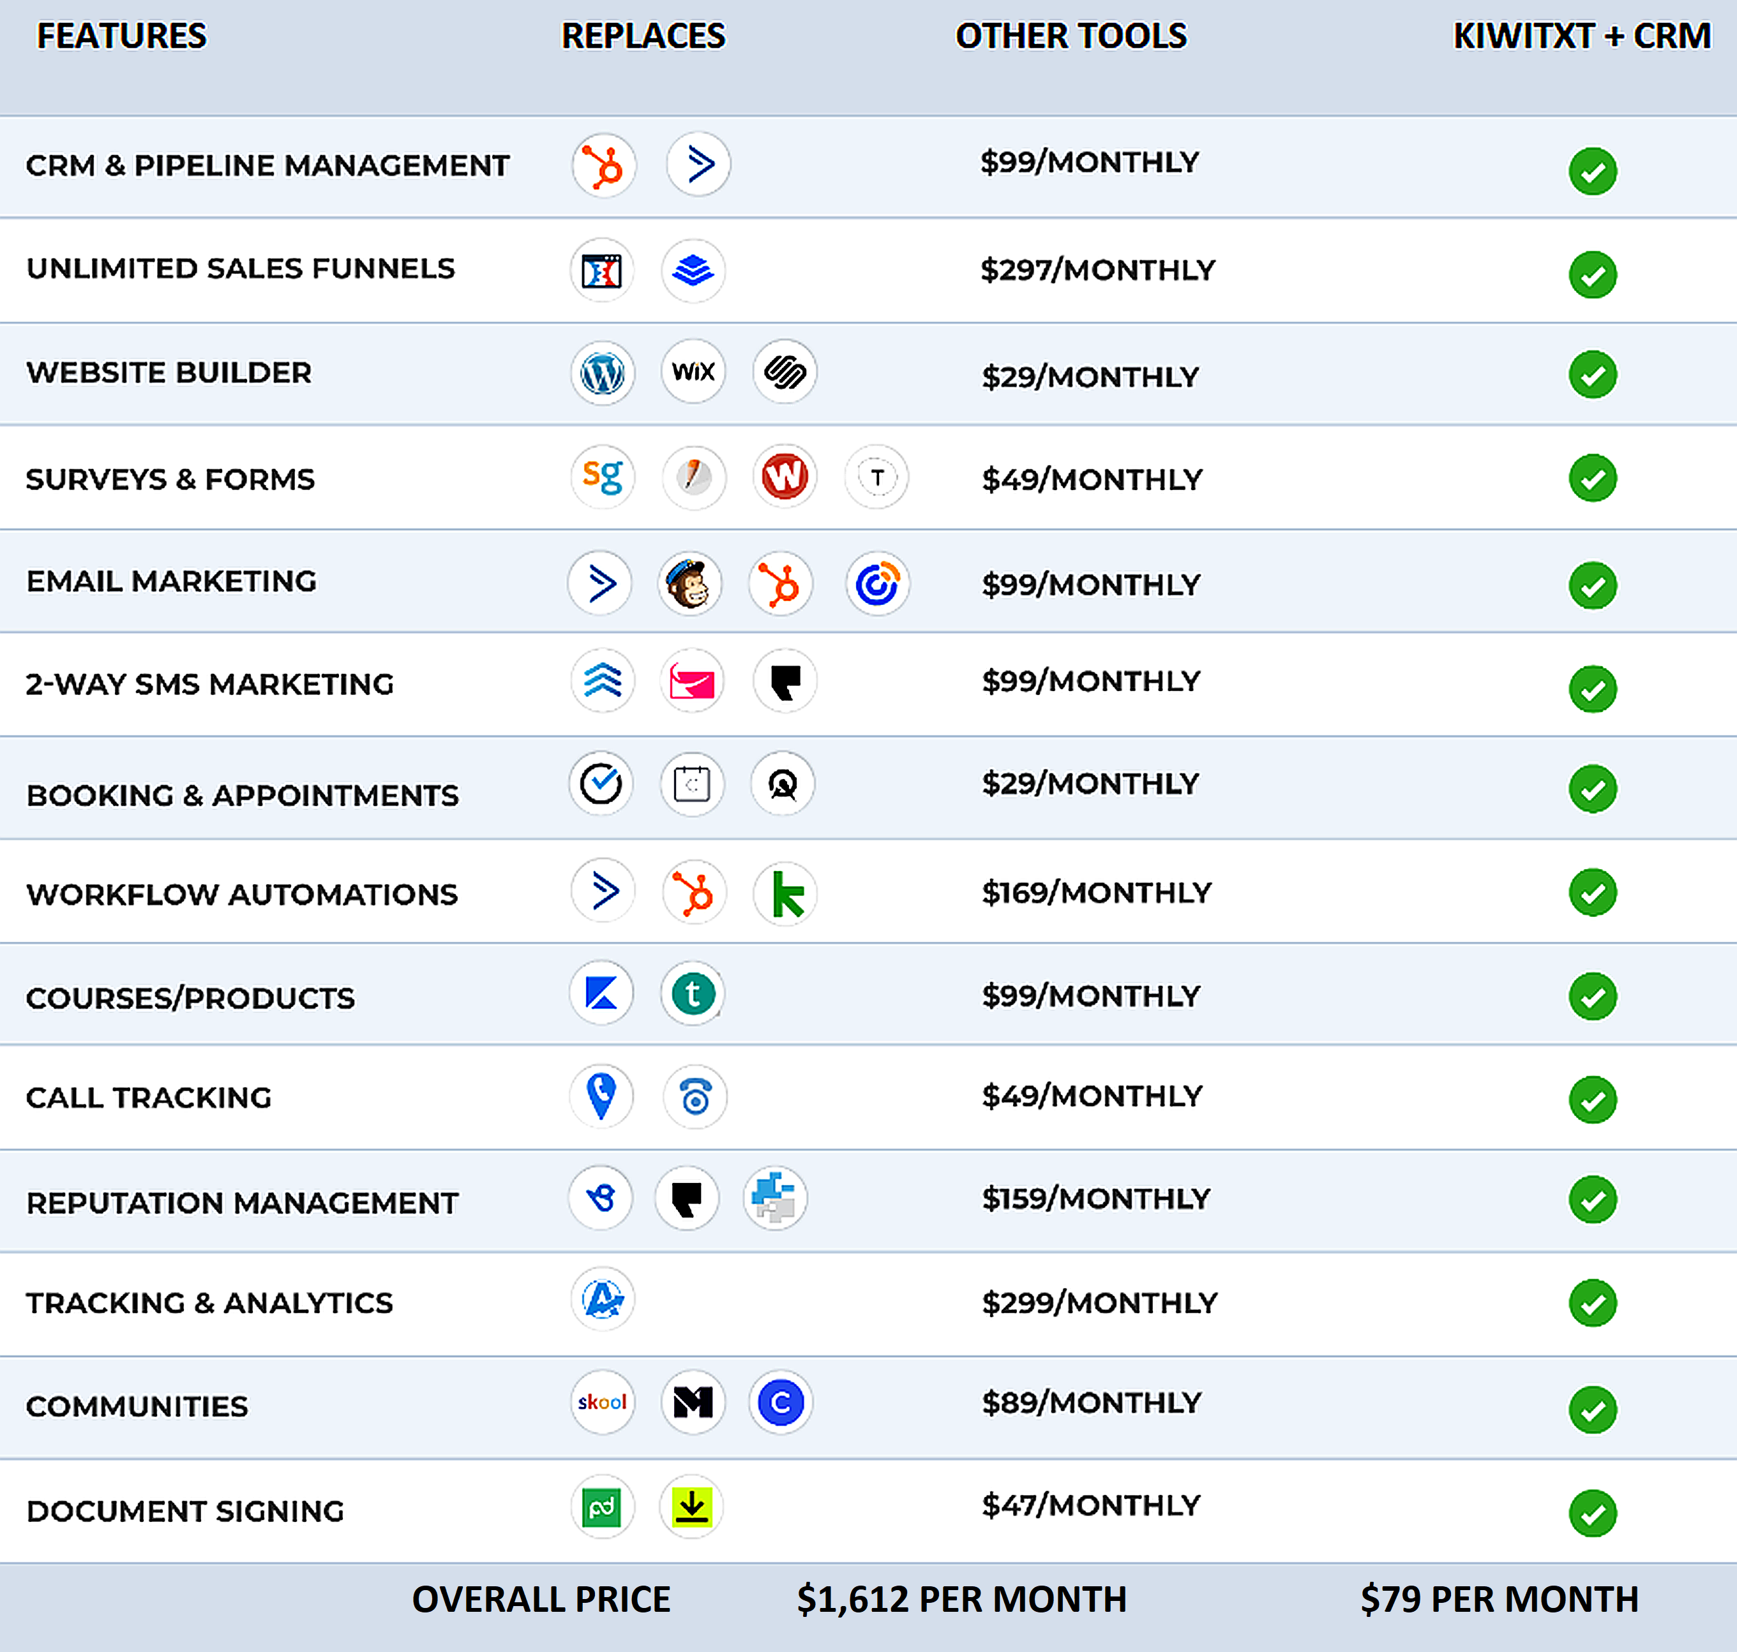1737x1652 pixels.
Task: Click the ClickFunnels icon in Sales Funnels row
Action: pyautogui.click(x=601, y=271)
